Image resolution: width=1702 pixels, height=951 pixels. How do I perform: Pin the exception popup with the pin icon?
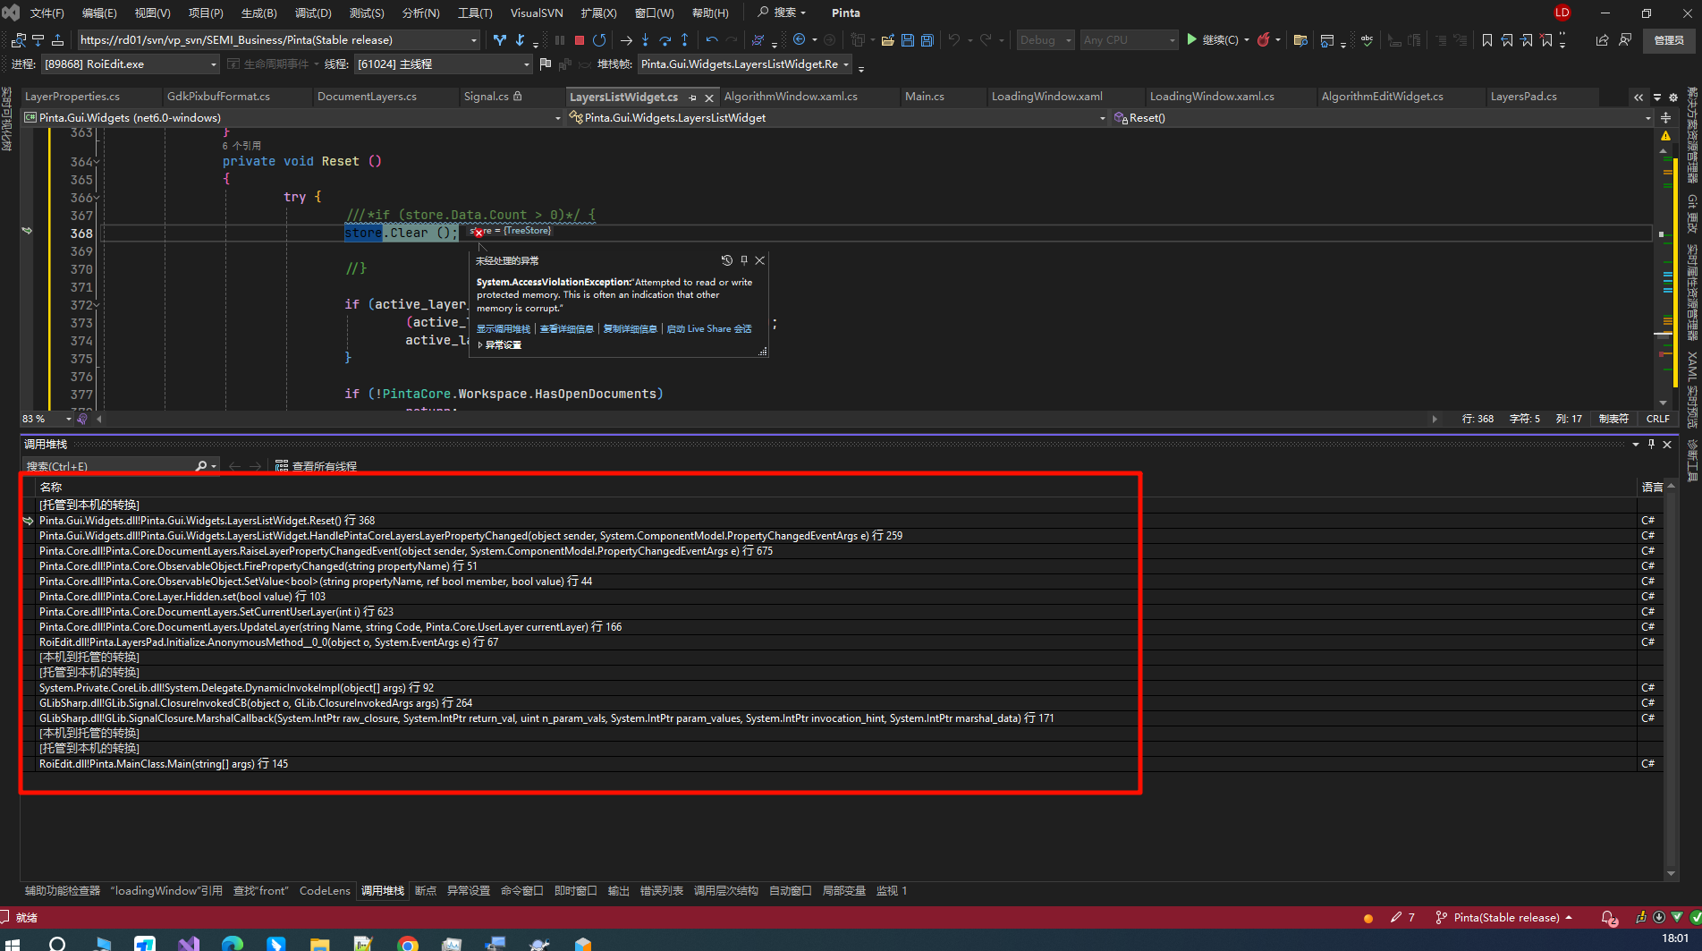744,260
